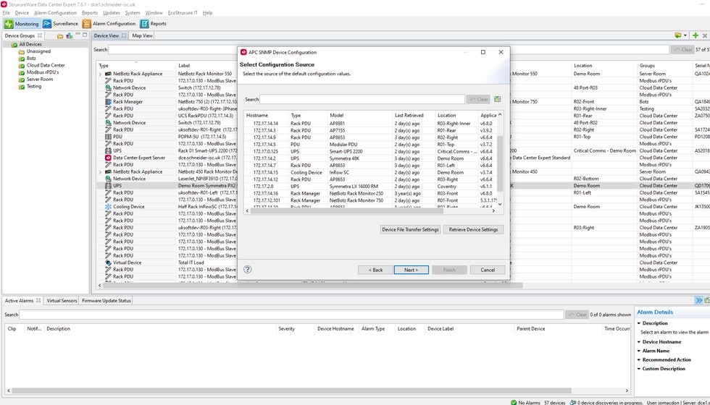Image resolution: width=710 pixels, height=405 pixels.
Task: Select the 172.17.0.125 Smart-UPS 2200 row
Action: coord(370,151)
